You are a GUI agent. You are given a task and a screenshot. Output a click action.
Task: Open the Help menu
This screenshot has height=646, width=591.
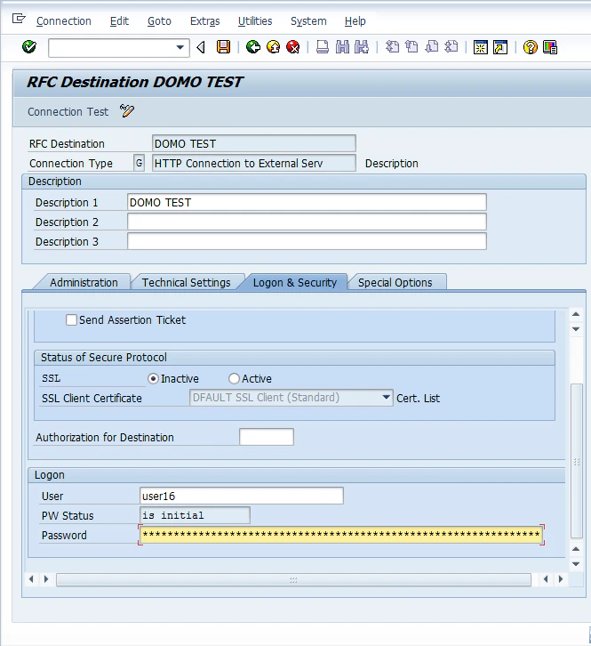click(355, 21)
